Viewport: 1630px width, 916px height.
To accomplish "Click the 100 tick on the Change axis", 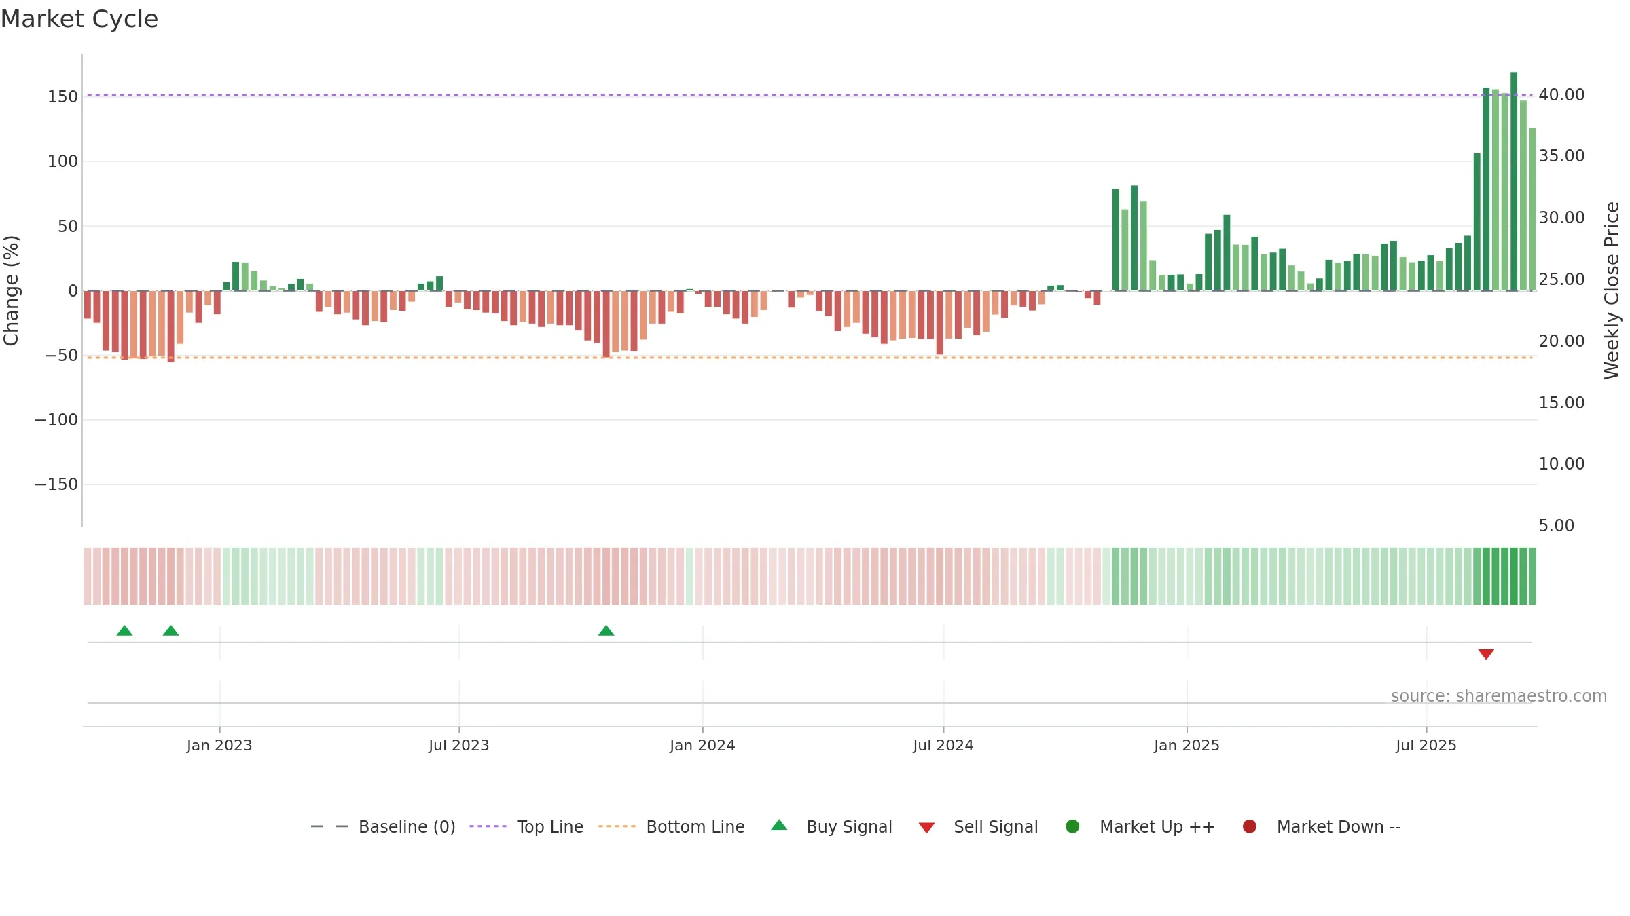I will (x=62, y=161).
